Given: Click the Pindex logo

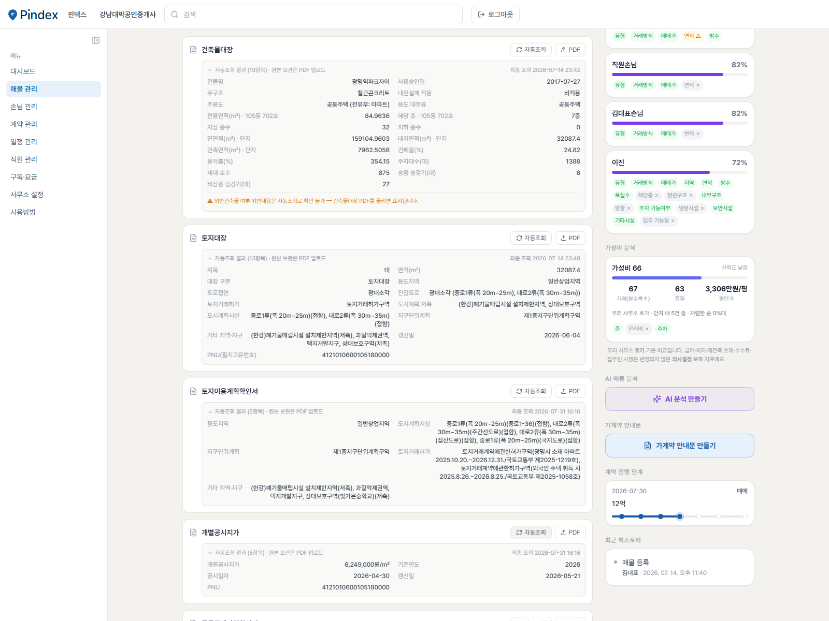Looking at the screenshot, I should tap(33, 14).
